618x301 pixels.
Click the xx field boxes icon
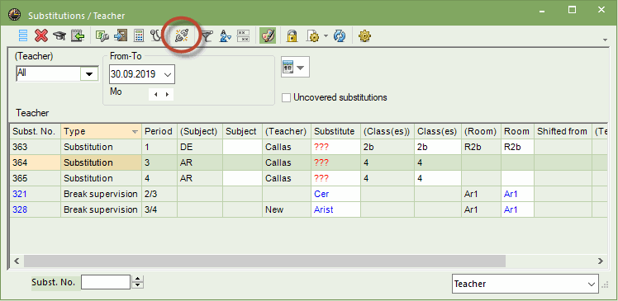[x=243, y=35]
